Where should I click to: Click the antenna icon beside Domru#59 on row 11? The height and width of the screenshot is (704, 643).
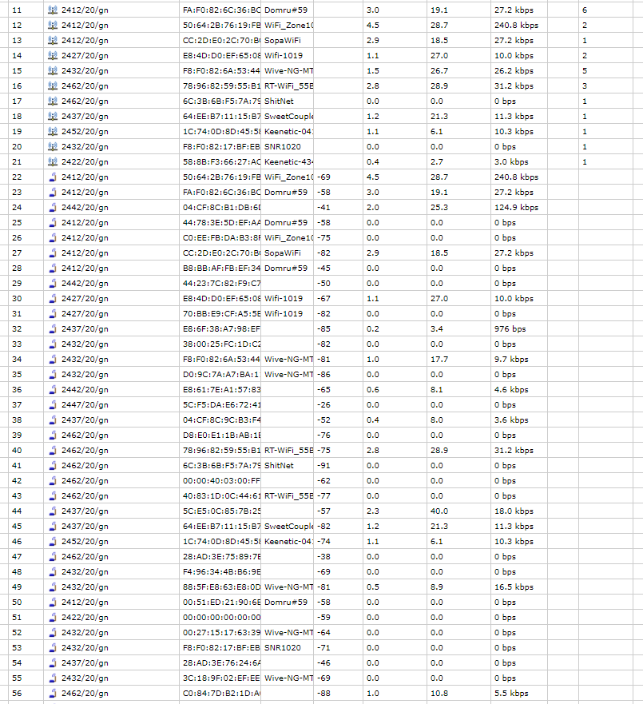pos(50,10)
